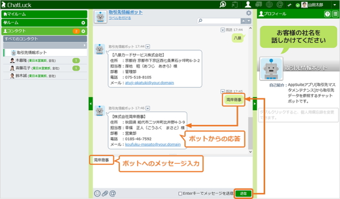The image size is (340, 199).
Task: Open the ルーム section
Action: click(x=44, y=23)
